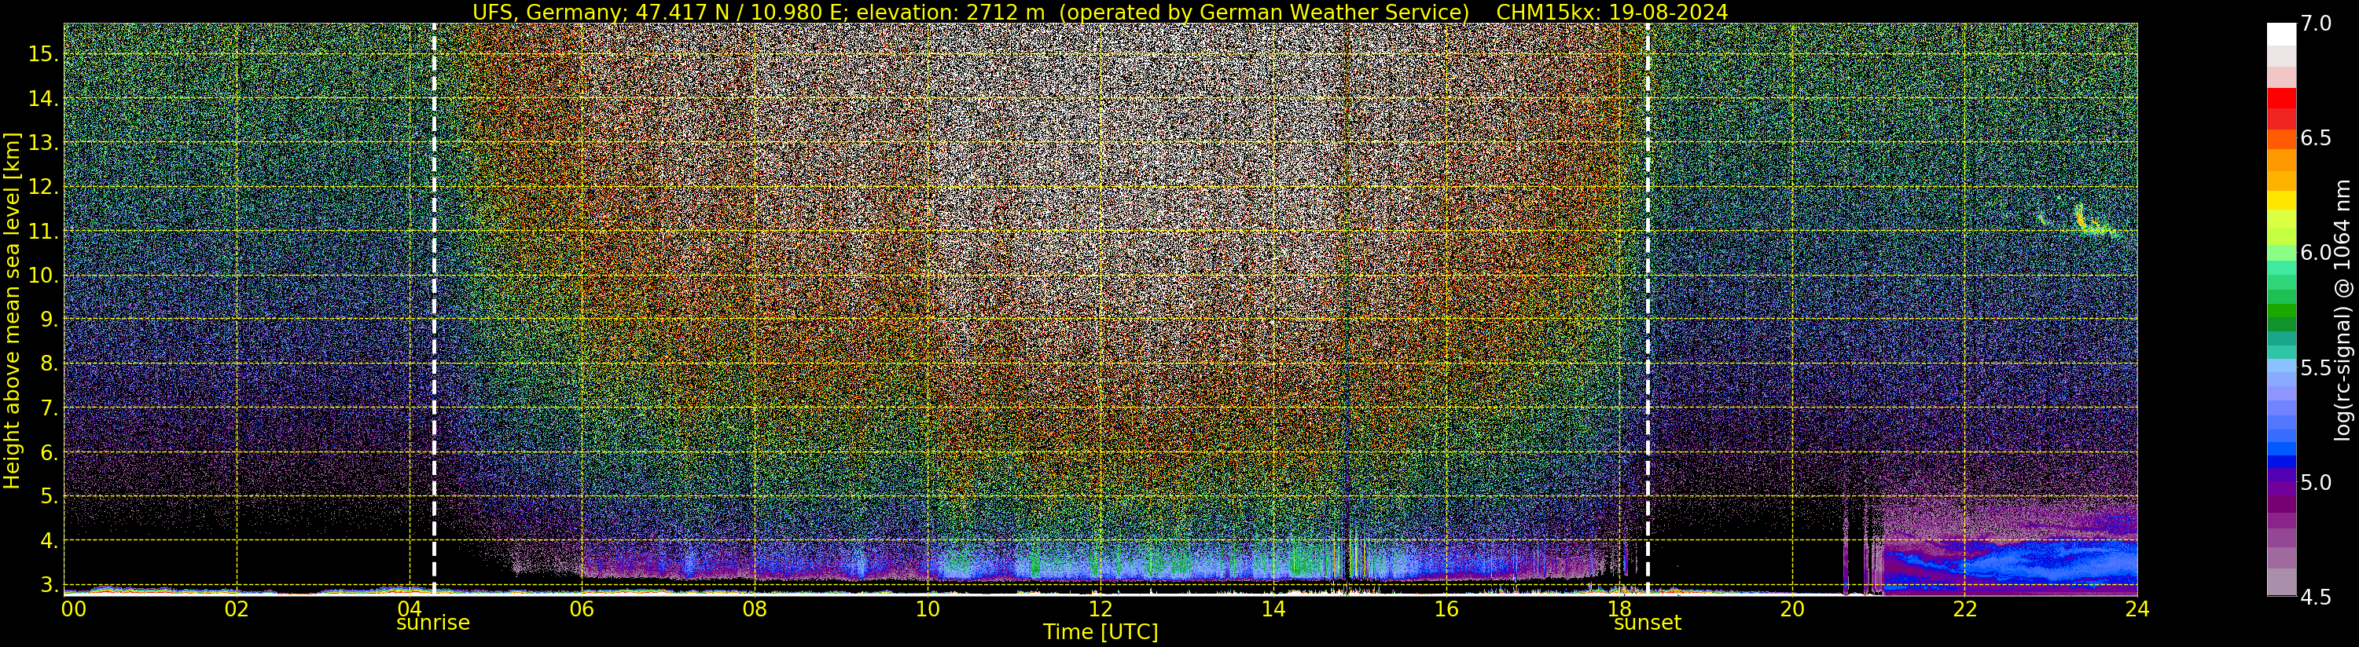Click the '08' time axis tick label

coord(755,609)
